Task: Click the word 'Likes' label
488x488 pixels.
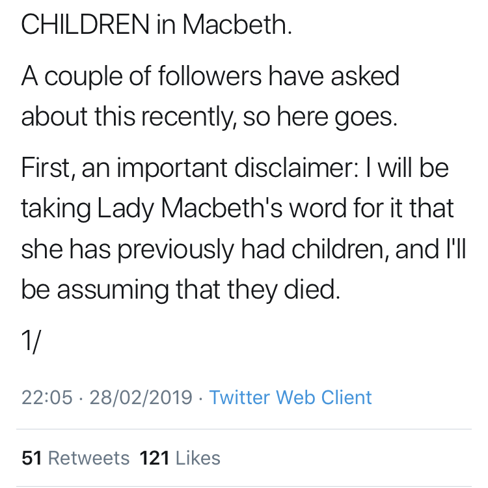Action: (198, 457)
